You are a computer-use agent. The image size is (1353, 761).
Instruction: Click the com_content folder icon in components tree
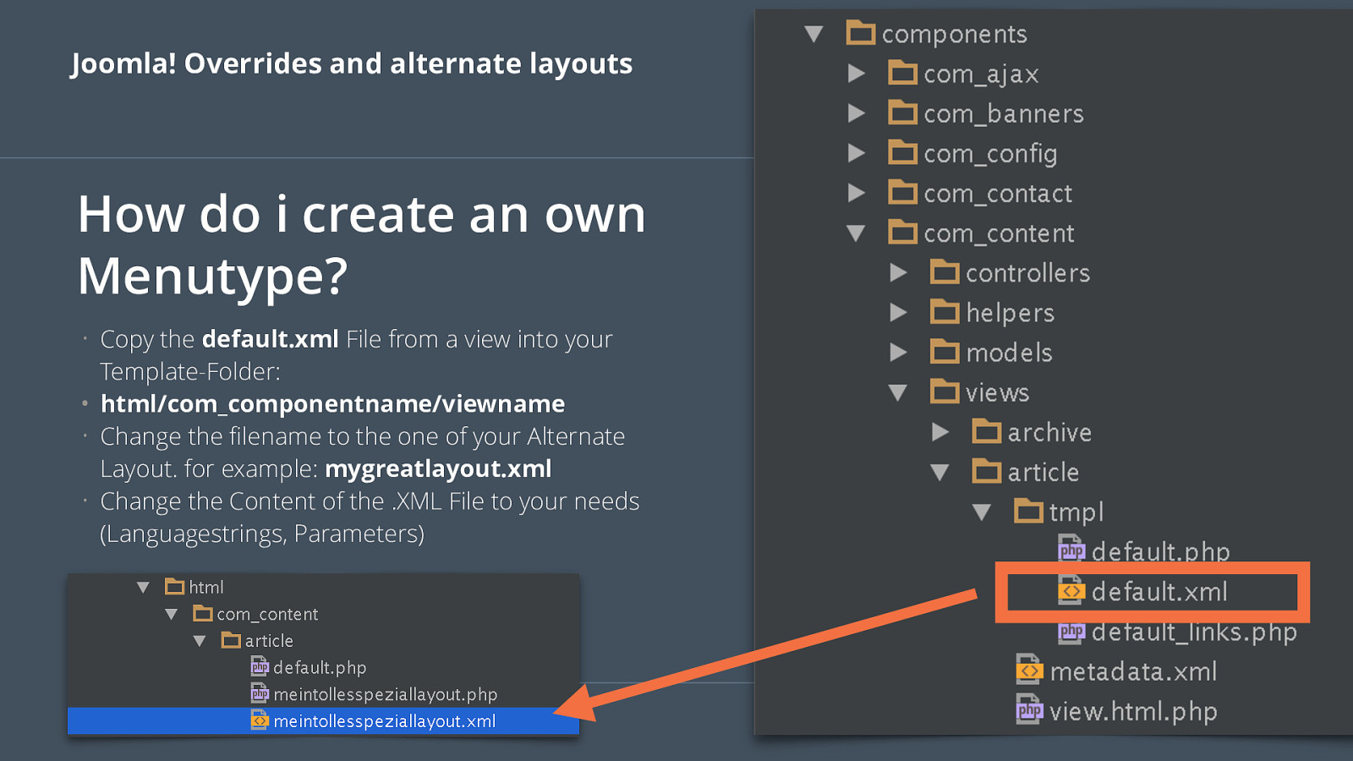903,232
